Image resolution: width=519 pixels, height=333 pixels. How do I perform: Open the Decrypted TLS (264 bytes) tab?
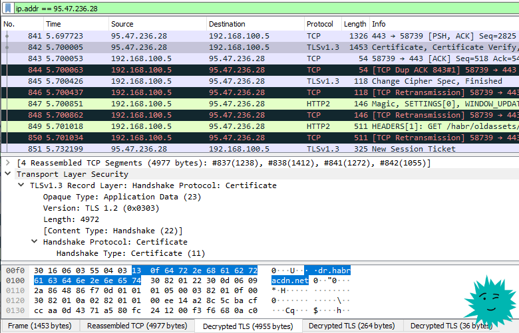click(x=352, y=326)
